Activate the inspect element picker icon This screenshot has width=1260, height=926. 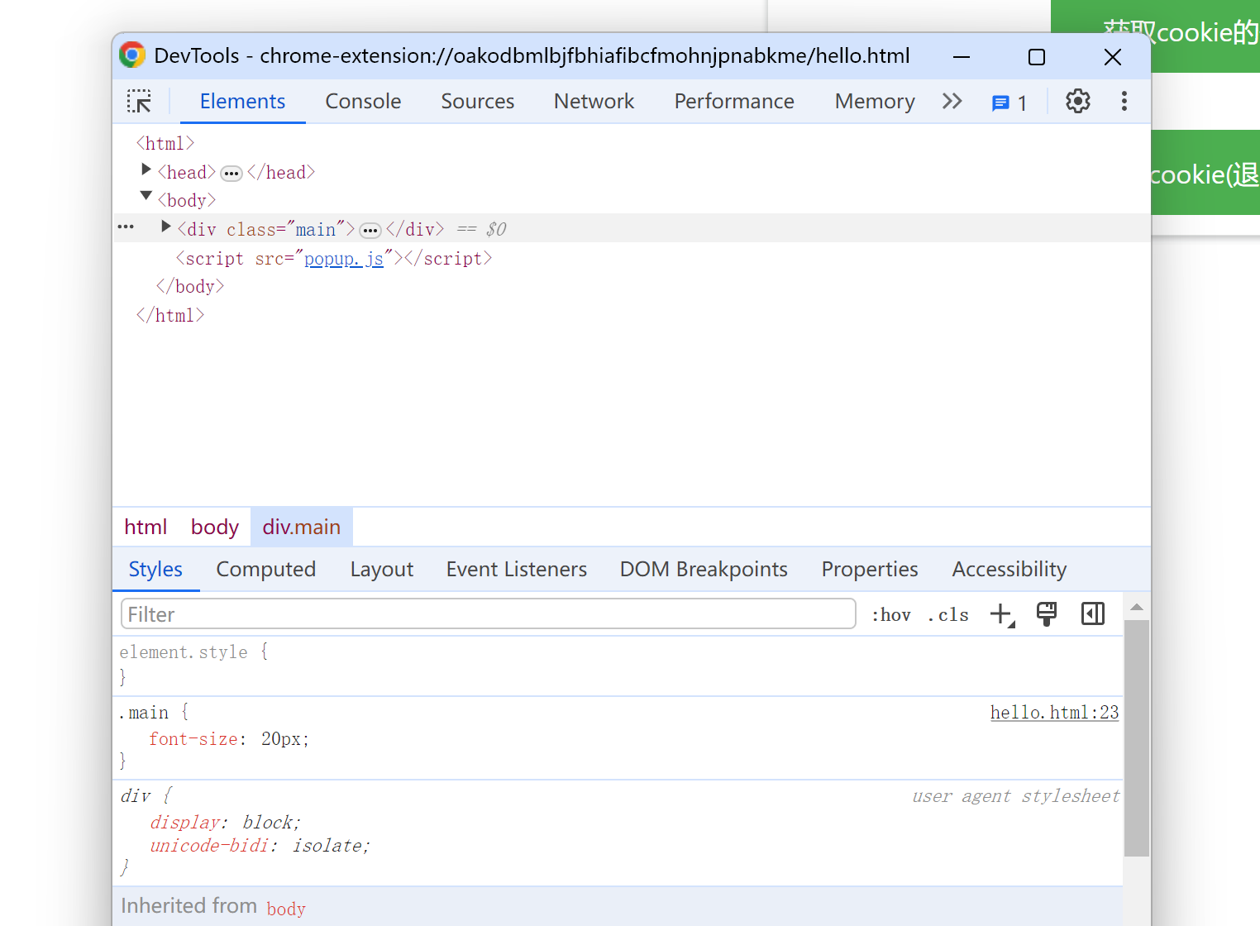(139, 101)
